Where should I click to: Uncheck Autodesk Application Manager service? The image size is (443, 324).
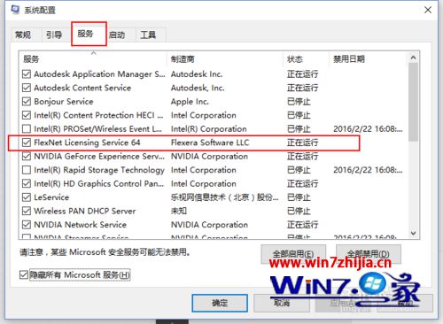27,73
